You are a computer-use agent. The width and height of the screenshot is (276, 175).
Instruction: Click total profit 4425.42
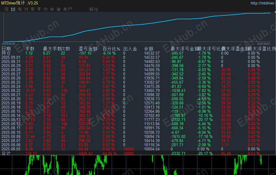[85, 153]
